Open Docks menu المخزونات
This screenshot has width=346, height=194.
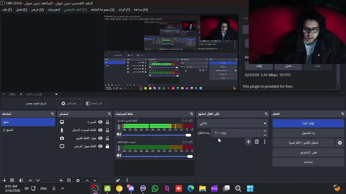(54, 10)
